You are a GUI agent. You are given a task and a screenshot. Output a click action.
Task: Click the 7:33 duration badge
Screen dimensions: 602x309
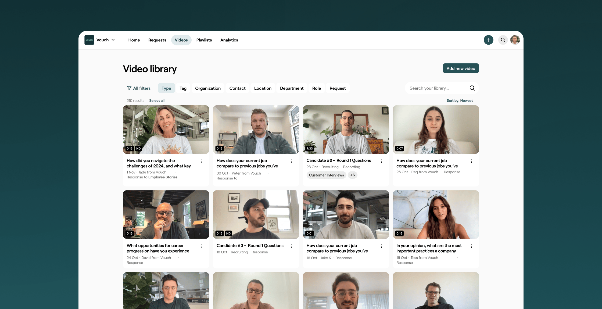click(x=310, y=149)
